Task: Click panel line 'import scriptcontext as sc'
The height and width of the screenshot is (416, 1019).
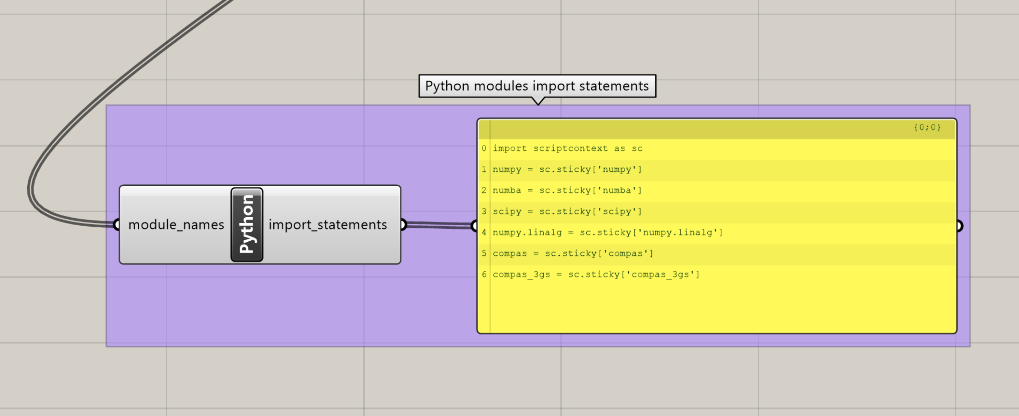Action: tap(717, 148)
